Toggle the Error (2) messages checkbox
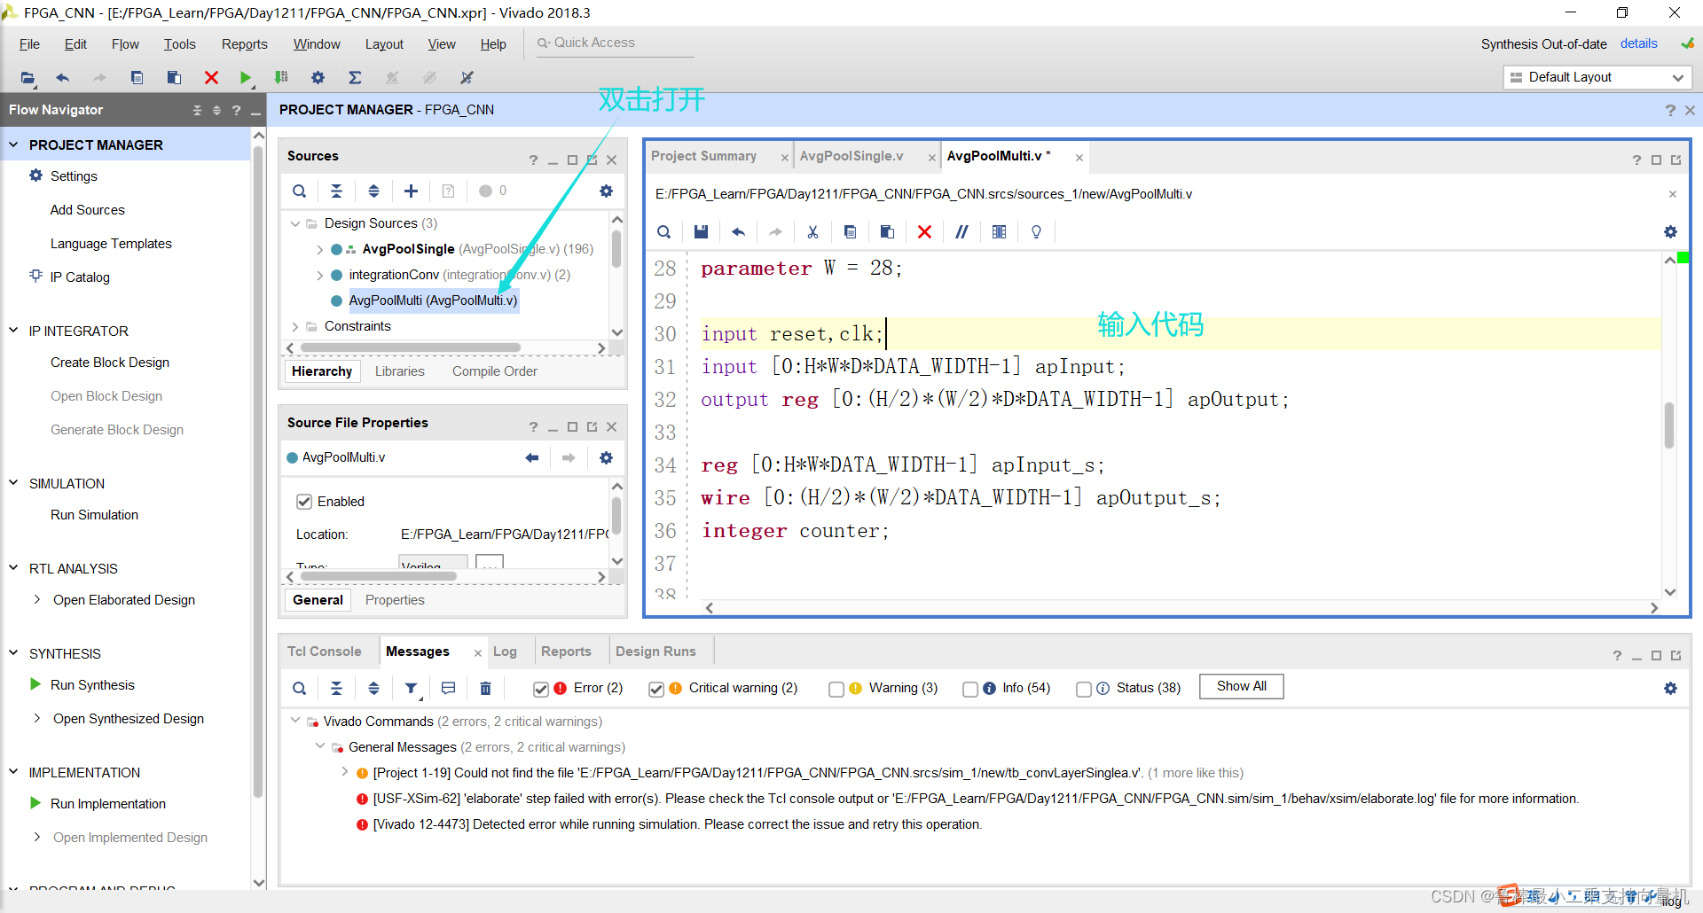The width and height of the screenshot is (1703, 913). pyautogui.click(x=540, y=689)
